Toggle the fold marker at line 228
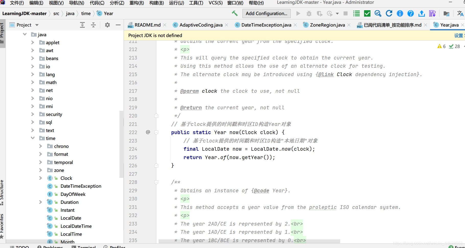The image size is (465, 248). (156, 182)
